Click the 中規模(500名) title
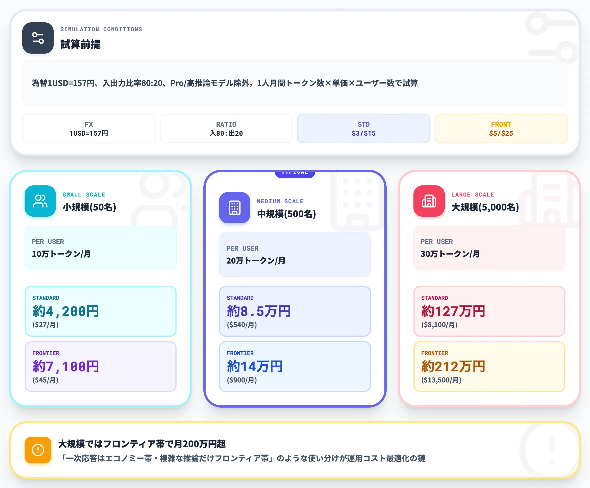 point(287,214)
